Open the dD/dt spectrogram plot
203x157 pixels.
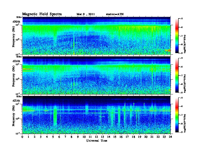click(96, 75)
